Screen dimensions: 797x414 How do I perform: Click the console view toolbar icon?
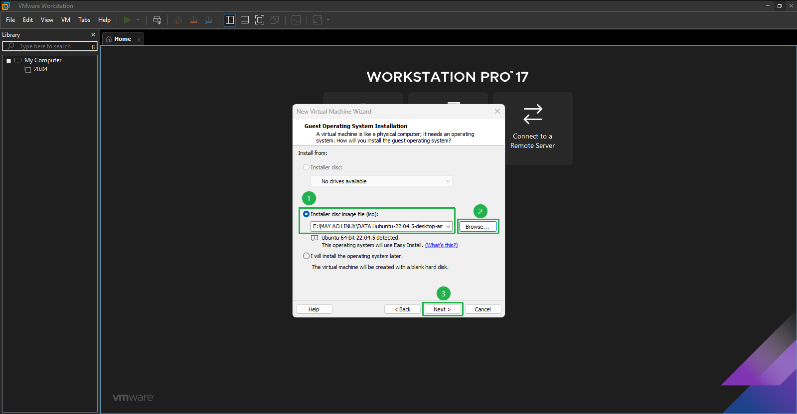296,20
